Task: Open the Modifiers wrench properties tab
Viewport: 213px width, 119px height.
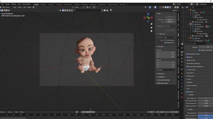Action: [182, 77]
